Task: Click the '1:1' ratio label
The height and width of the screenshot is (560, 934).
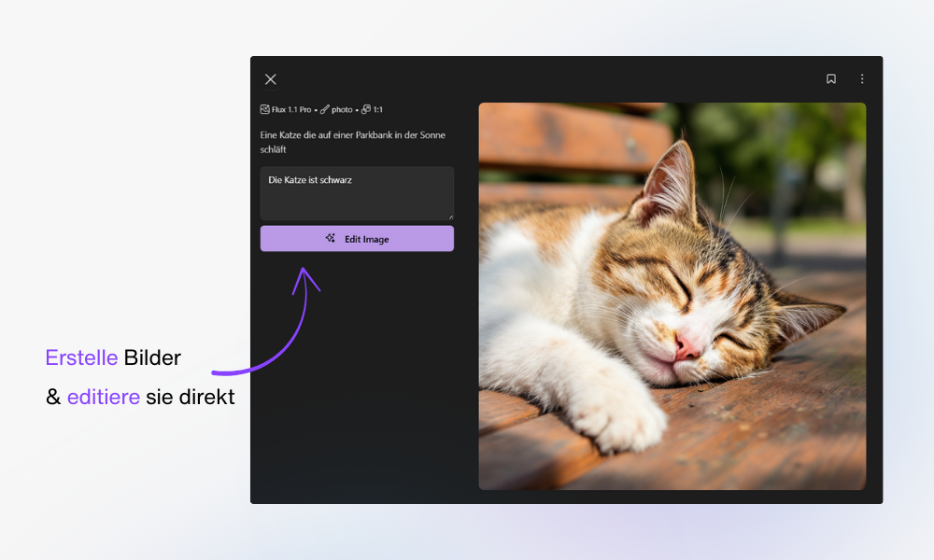Action: 377,109
